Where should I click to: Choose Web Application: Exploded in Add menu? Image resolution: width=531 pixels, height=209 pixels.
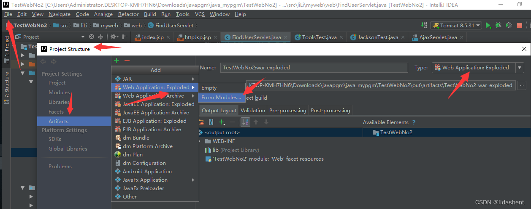pyautogui.click(x=155, y=87)
